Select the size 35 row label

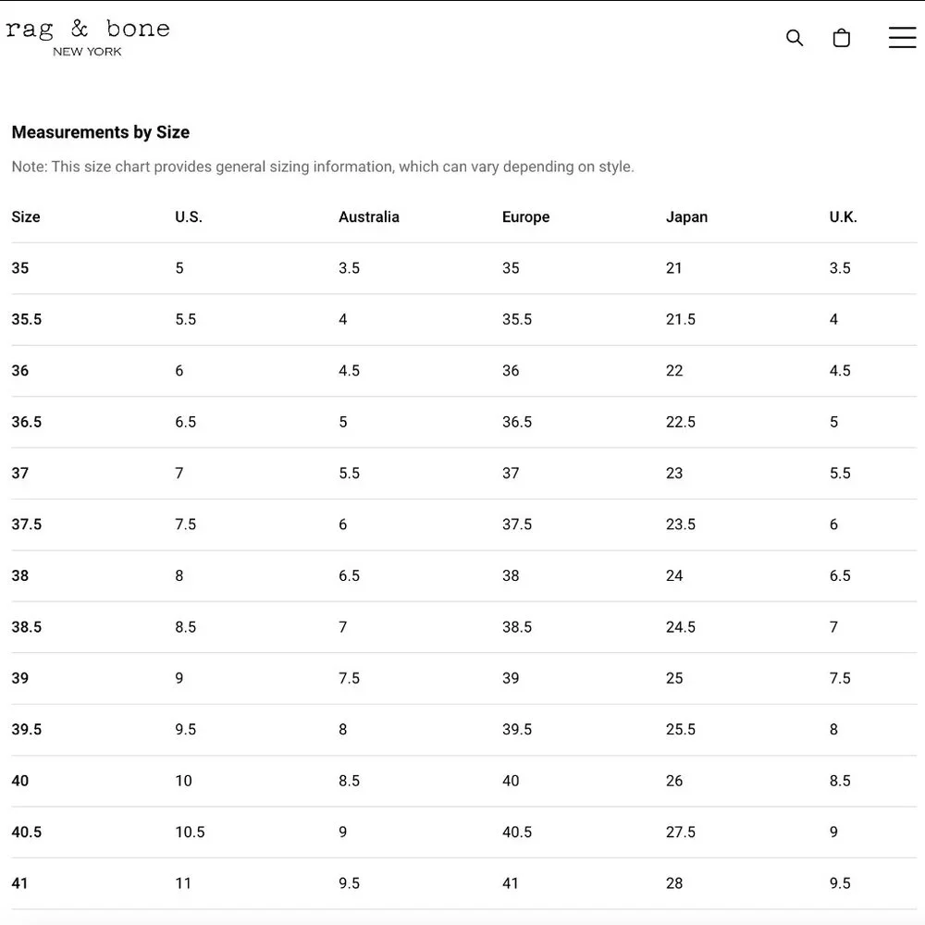[20, 268]
